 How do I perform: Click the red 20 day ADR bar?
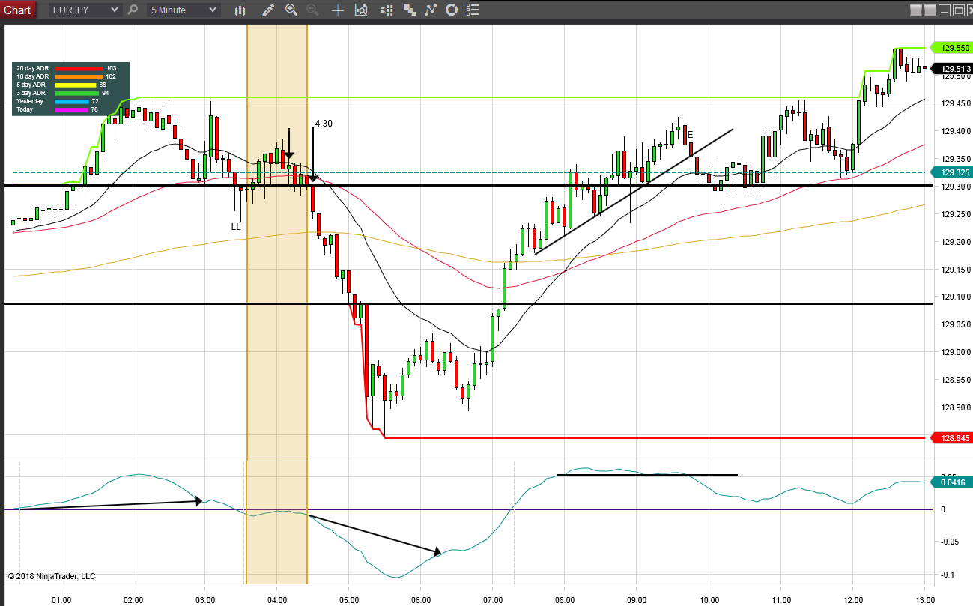pyautogui.click(x=79, y=68)
